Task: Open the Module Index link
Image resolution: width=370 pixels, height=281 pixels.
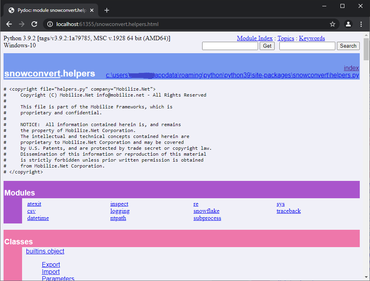Action: click(255, 38)
